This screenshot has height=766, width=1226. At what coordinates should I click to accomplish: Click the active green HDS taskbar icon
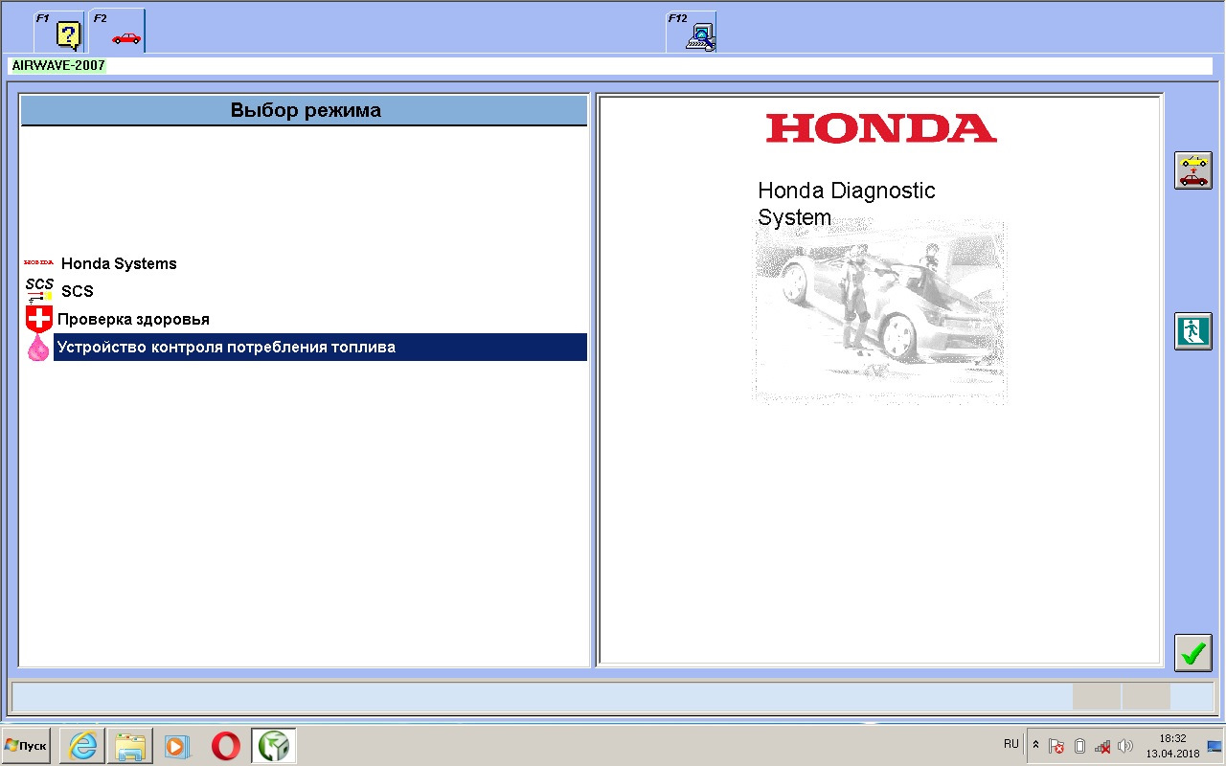click(x=274, y=746)
